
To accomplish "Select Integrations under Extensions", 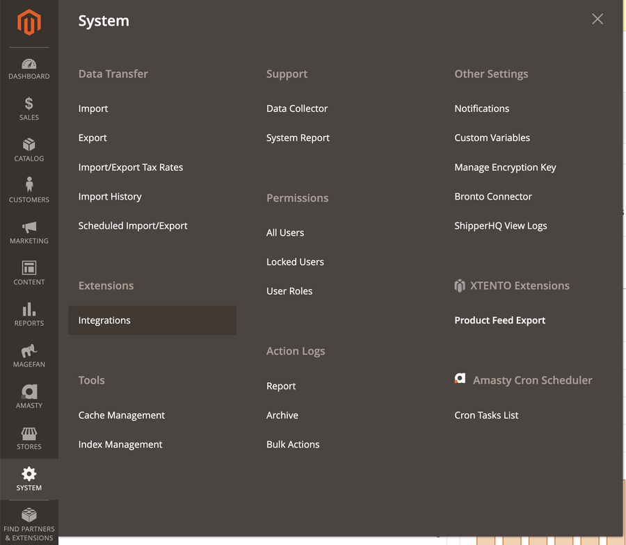I will coord(104,320).
